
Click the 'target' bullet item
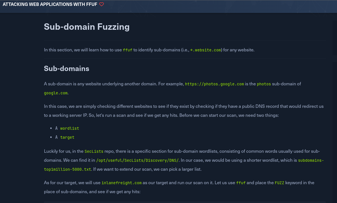pos(67,137)
